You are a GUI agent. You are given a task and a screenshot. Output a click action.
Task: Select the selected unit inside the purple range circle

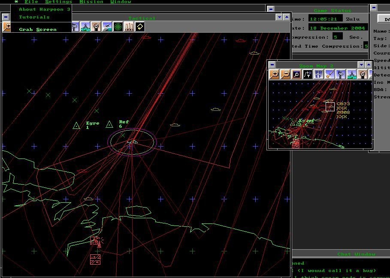(x=132, y=142)
